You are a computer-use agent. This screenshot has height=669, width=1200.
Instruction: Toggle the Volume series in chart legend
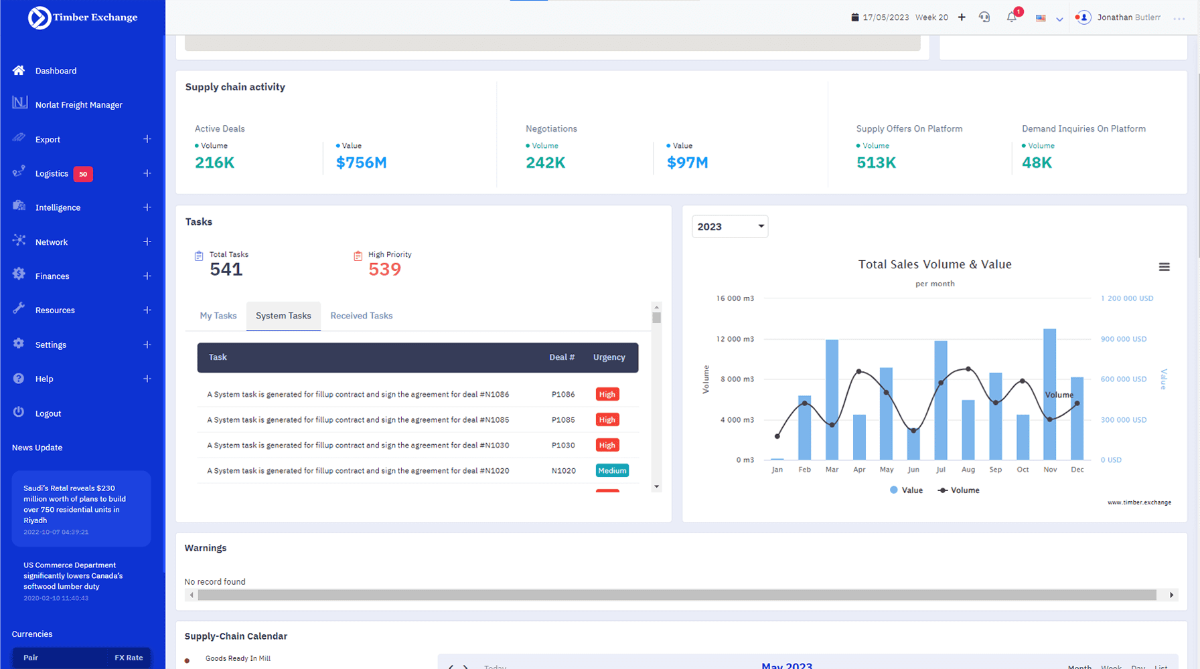tap(958, 490)
